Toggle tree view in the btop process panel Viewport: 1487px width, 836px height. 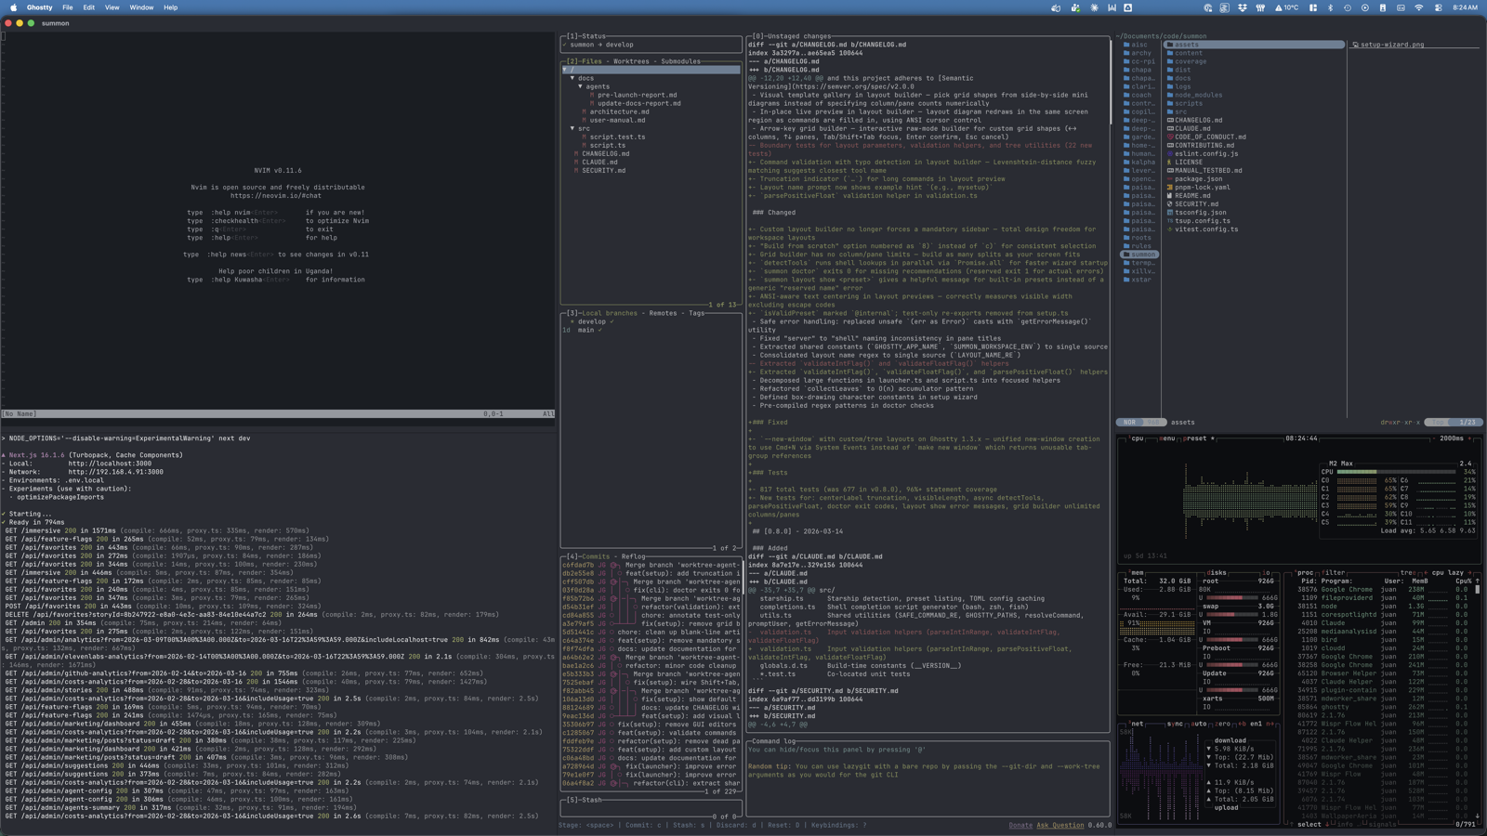[1406, 573]
